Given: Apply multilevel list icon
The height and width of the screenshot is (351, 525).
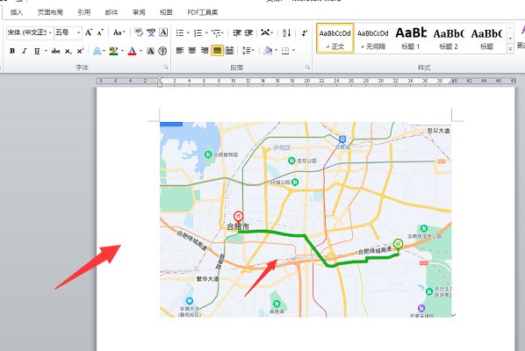Looking at the screenshot, I should point(216,32).
